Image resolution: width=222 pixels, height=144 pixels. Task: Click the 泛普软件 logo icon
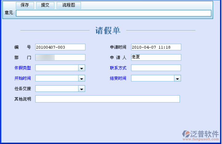(x=186, y=134)
